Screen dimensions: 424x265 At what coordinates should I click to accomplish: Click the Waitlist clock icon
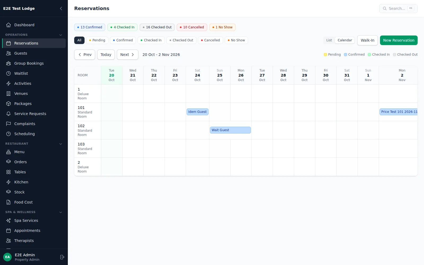click(x=8, y=73)
